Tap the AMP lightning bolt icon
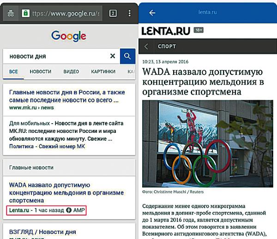 pyautogui.click(x=69, y=210)
